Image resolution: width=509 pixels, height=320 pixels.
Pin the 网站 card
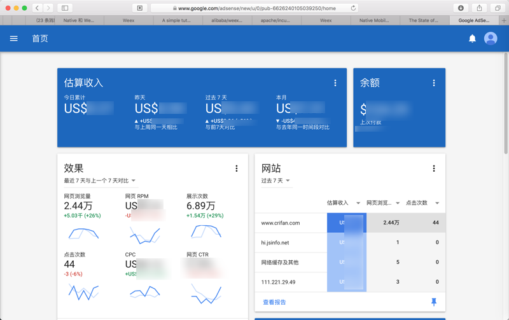point(434,302)
